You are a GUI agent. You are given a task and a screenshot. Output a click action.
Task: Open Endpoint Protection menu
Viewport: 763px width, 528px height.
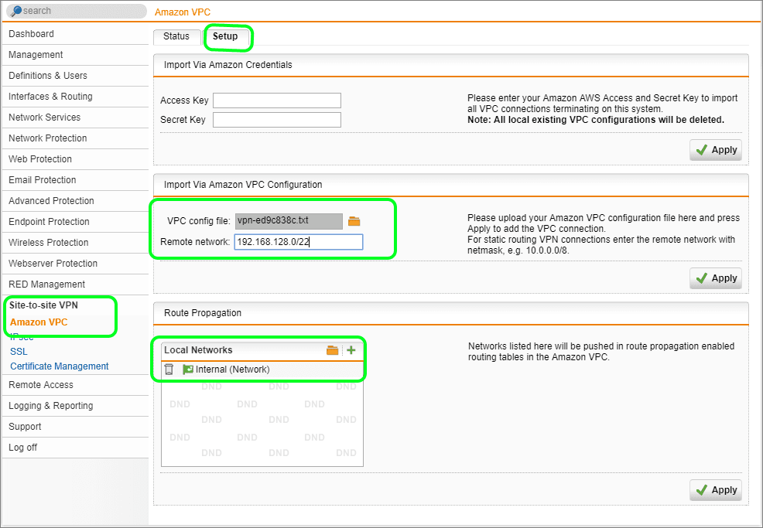pyautogui.click(x=75, y=222)
